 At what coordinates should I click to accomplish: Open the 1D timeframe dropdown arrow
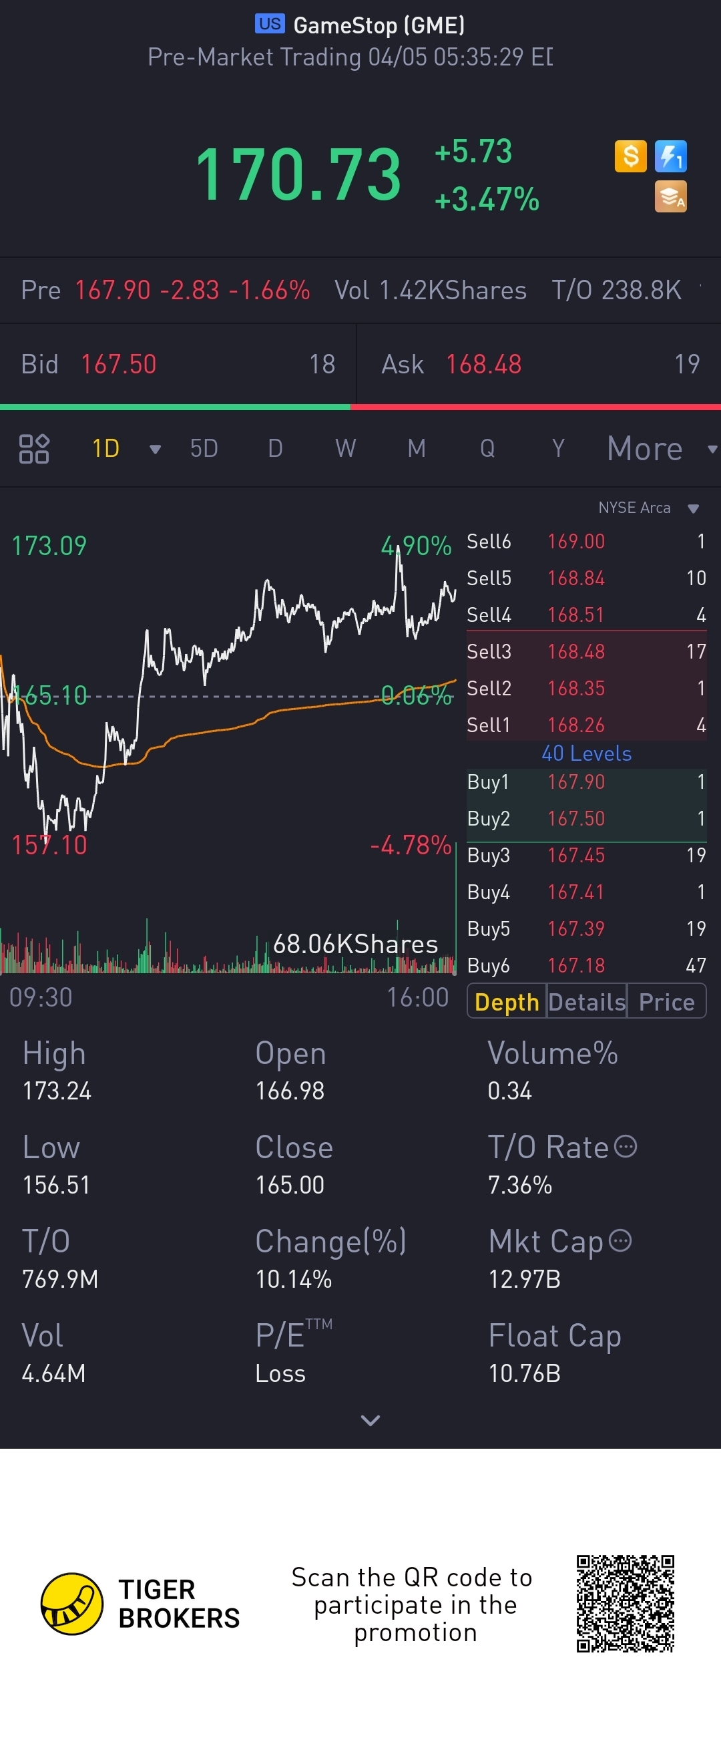point(155,450)
